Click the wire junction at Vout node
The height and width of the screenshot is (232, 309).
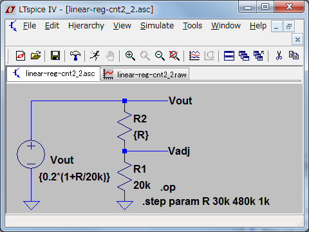click(124, 101)
